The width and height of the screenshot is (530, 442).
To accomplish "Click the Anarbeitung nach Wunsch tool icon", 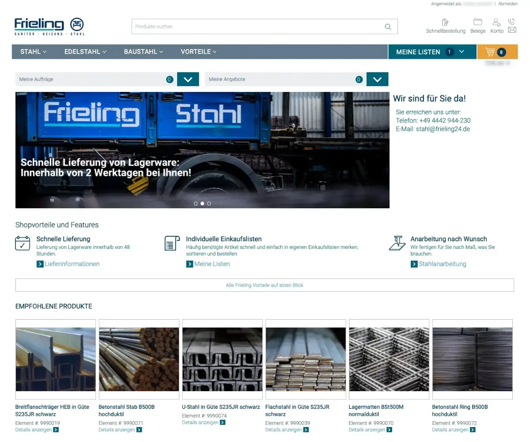I will coord(397,243).
